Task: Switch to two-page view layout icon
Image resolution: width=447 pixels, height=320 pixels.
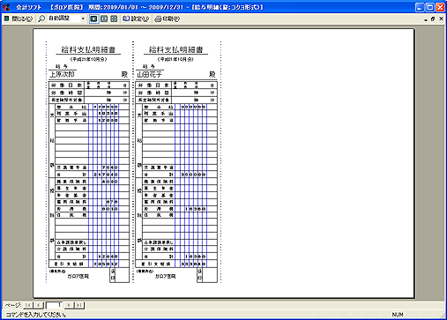Action: click(104, 19)
